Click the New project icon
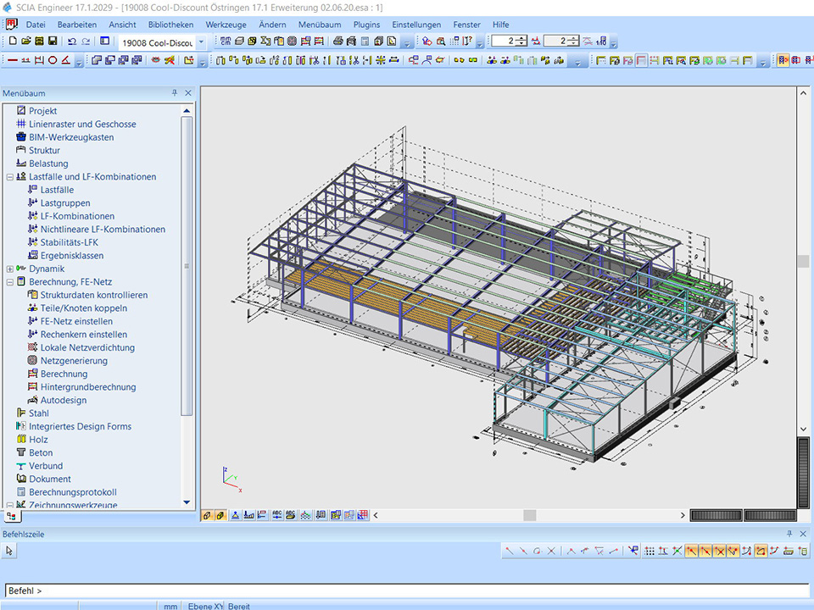 13,41
